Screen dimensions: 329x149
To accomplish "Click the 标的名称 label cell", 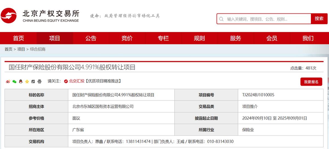I will (x=36, y=95).
